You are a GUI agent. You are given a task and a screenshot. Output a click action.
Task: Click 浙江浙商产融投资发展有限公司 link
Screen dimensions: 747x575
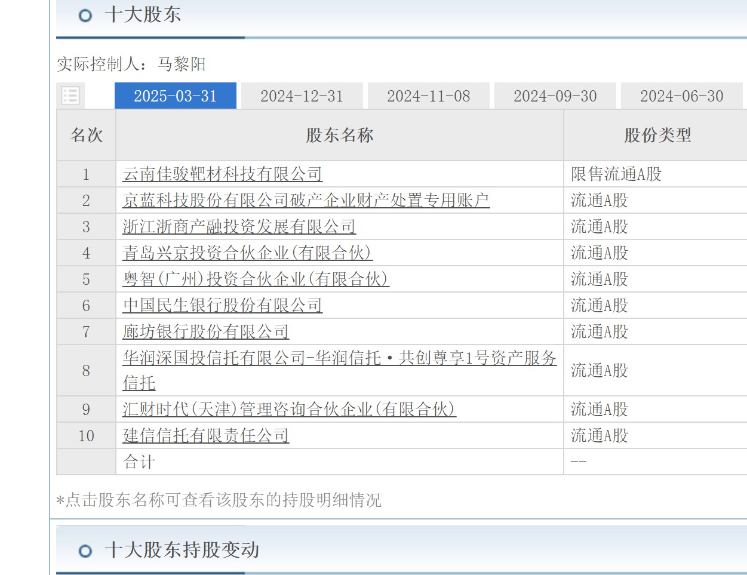coord(239,226)
